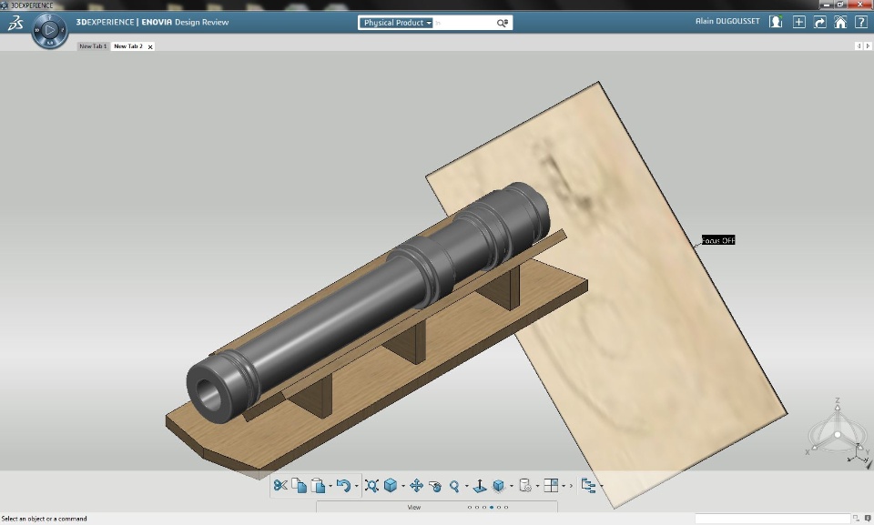Viewport: 874px width, 525px height.
Task: Open the multi-view layout dropdown arrow
Action: pos(564,486)
